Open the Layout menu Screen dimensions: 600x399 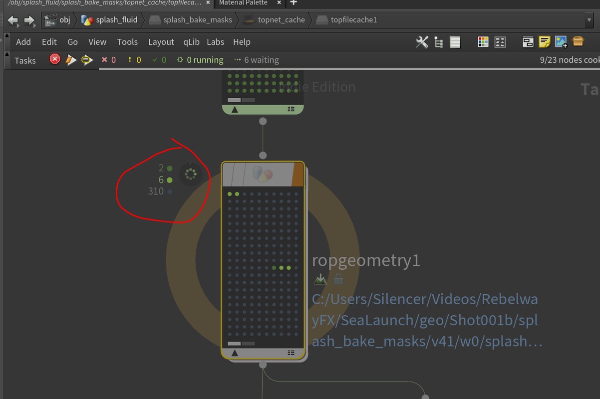pos(161,42)
